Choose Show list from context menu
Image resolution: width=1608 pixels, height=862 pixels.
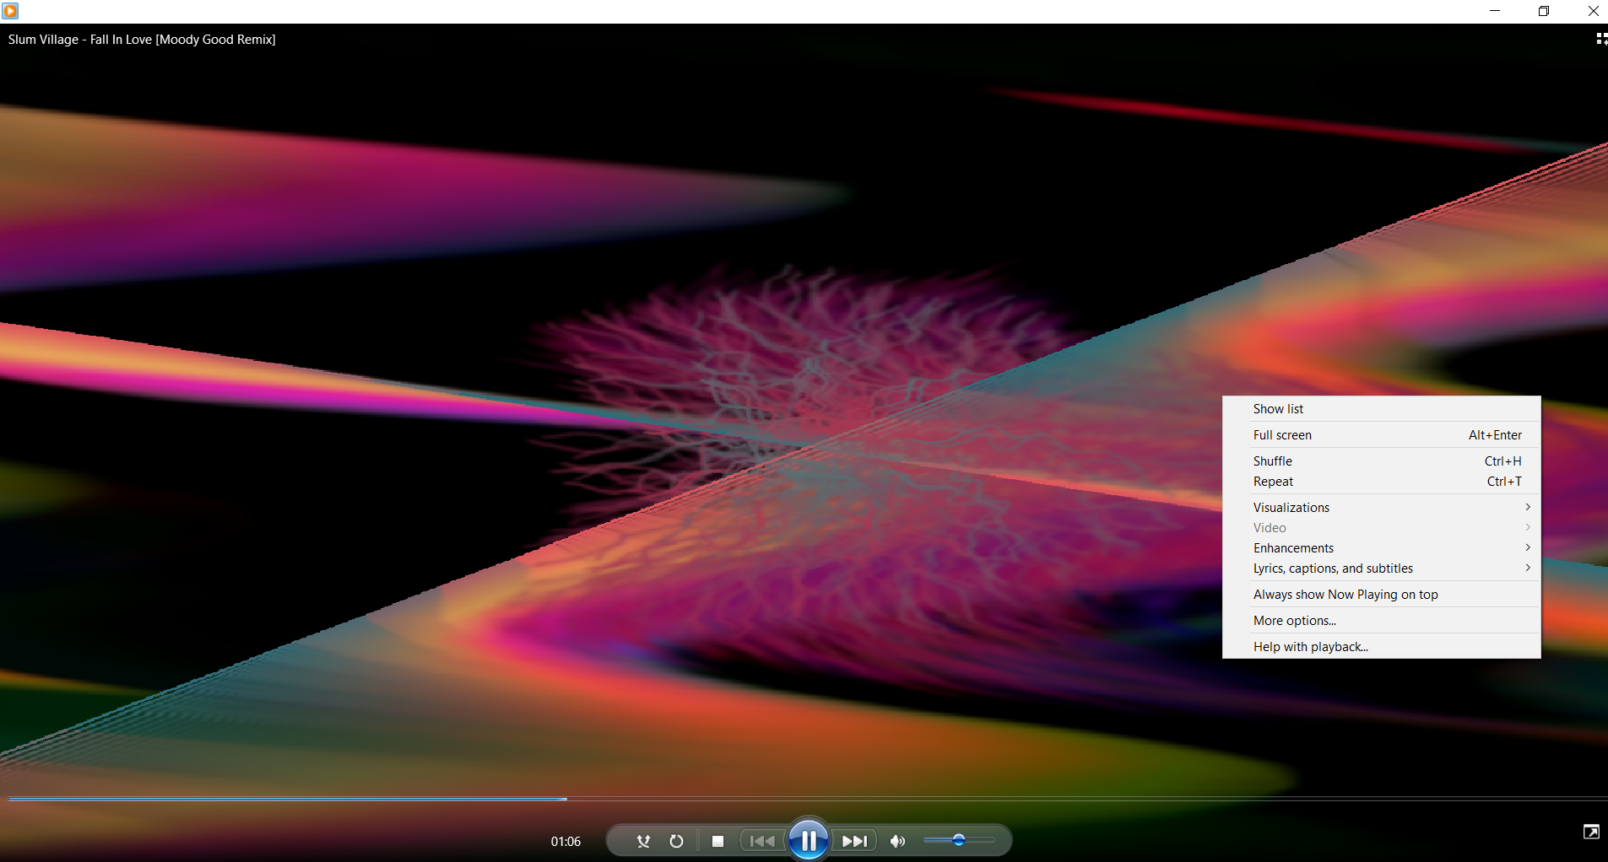point(1382,409)
